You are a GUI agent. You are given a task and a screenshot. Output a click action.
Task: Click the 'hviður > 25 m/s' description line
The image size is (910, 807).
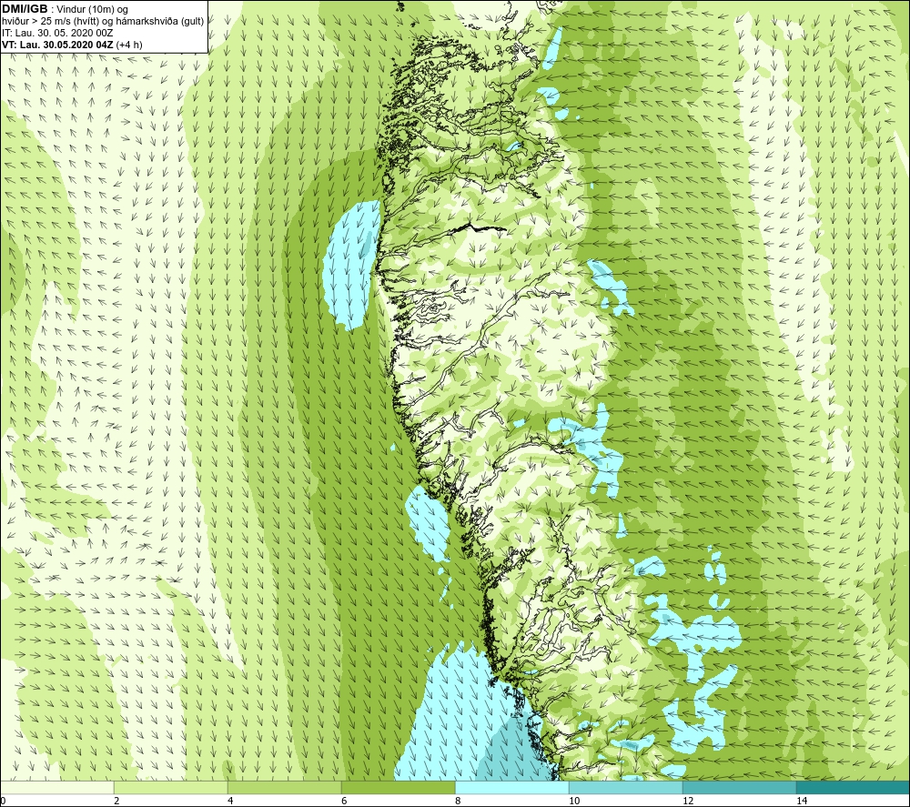pos(103,22)
